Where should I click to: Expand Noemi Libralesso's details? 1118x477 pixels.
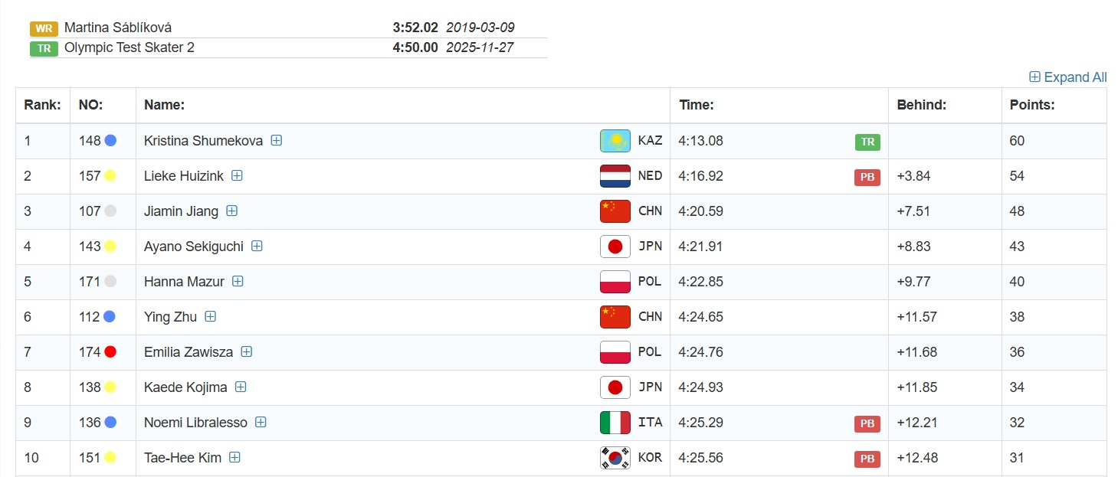point(261,423)
